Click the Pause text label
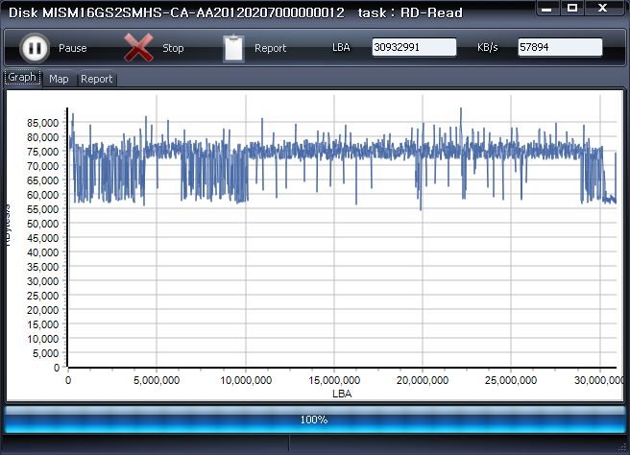The width and height of the screenshot is (630, 455). [72, 48]
